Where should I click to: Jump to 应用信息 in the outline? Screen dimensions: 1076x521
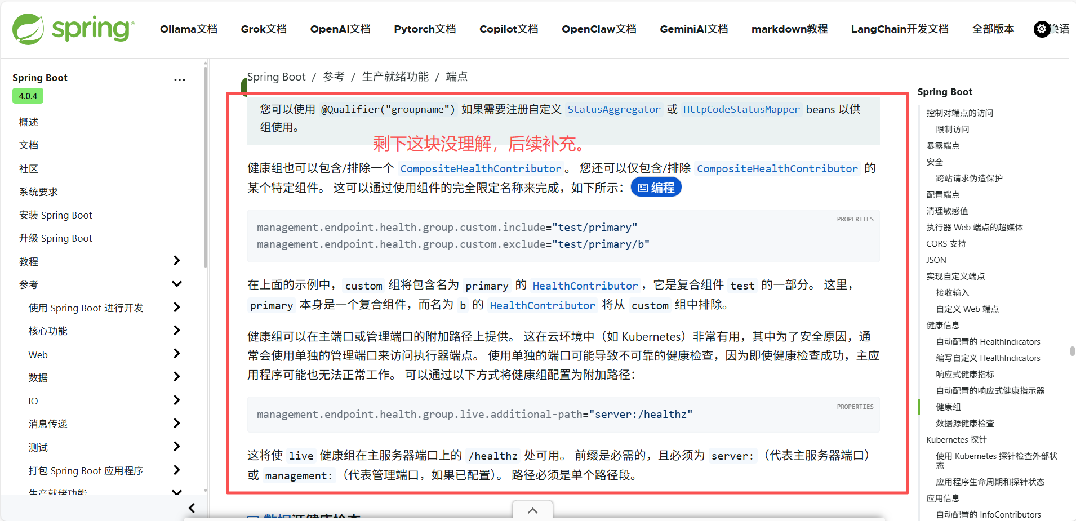click(x=943, y=498)
